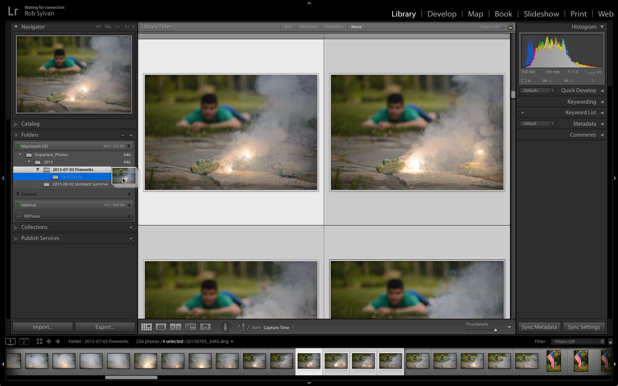Expand the Collections panel
This screenshot has height=386, width=618.
16,228
